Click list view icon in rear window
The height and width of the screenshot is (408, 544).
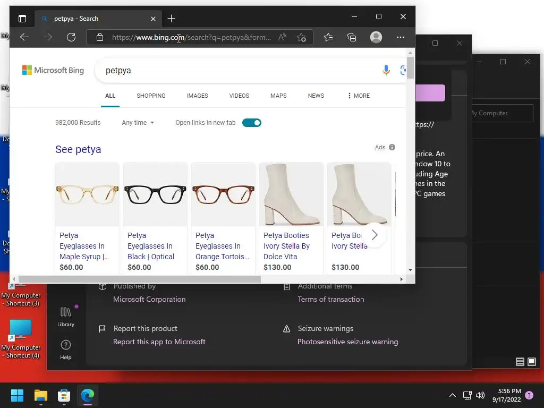(x=520, y=362)
